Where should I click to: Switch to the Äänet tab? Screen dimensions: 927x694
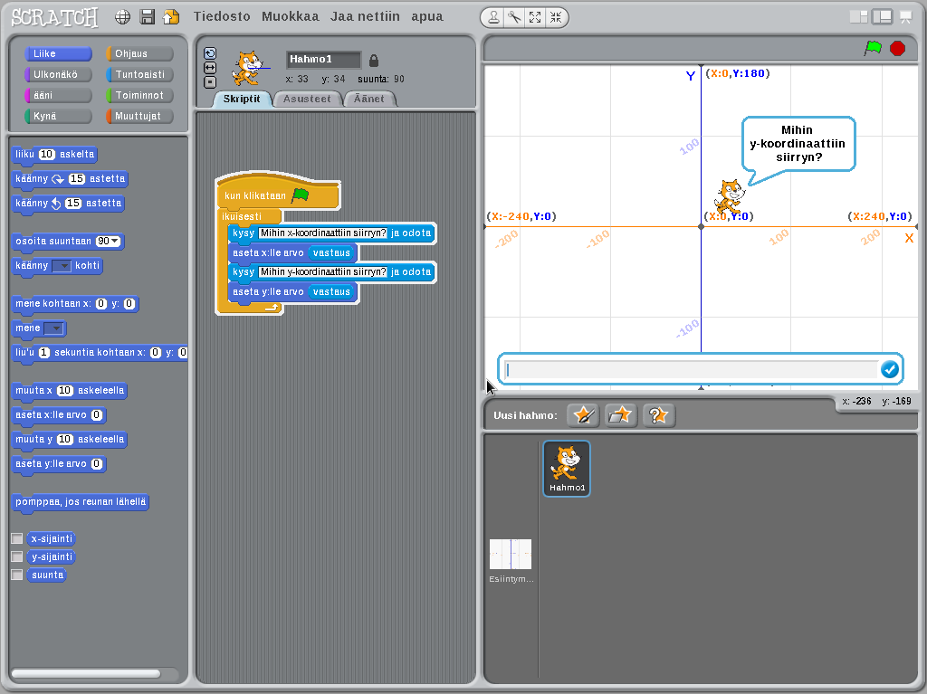pyautogui.click(x=369, y=99)
